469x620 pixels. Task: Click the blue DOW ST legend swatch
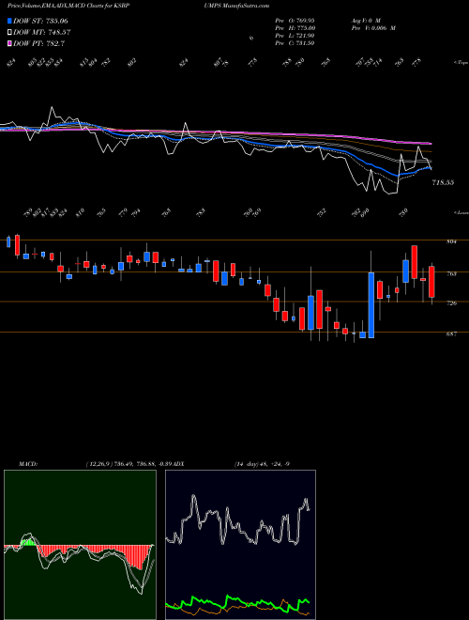pyautogui.click(x=10, y=21)
